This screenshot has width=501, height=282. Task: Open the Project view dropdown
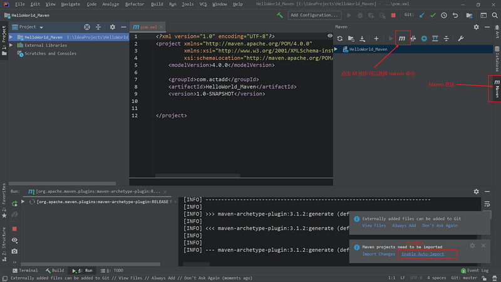41,28
